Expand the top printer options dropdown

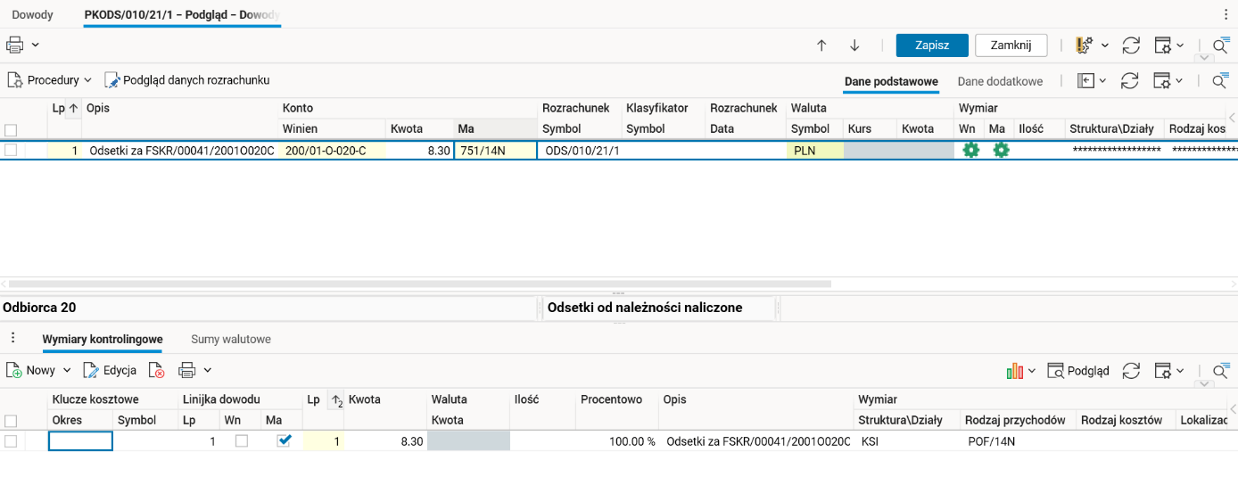point(36,45)
